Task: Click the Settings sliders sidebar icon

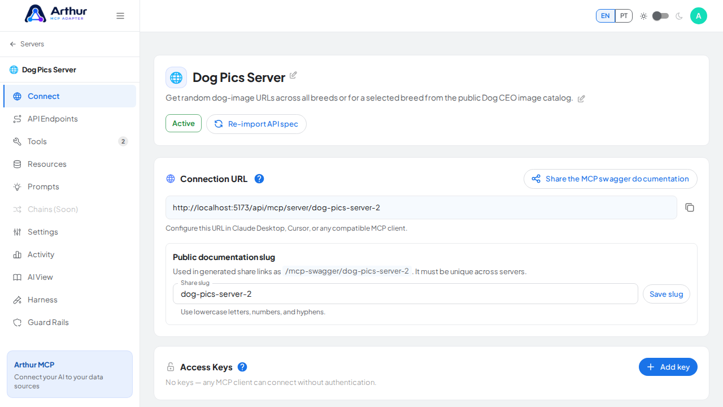Action: 18,232
